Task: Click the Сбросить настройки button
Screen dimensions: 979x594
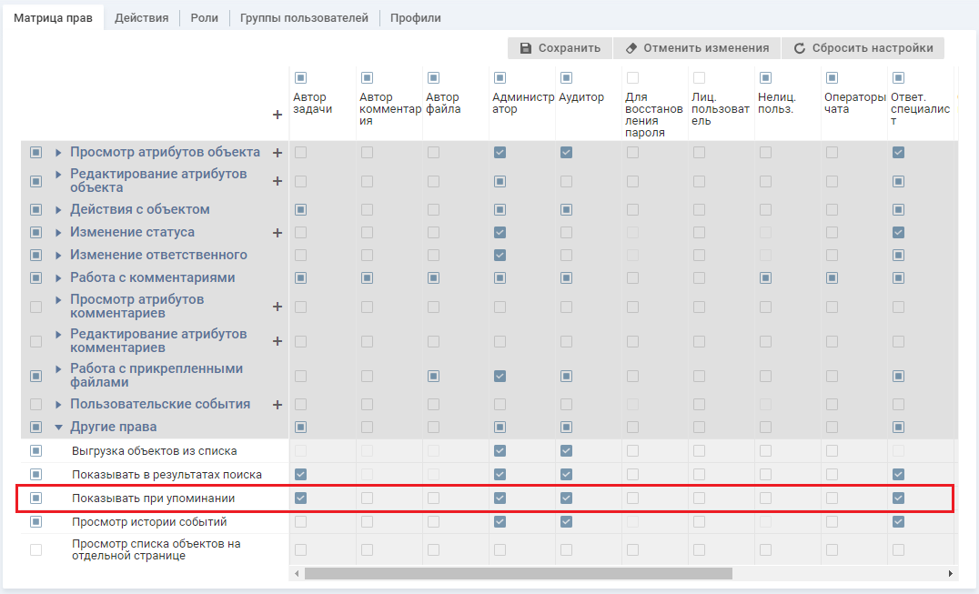Action: click(863, 48)
